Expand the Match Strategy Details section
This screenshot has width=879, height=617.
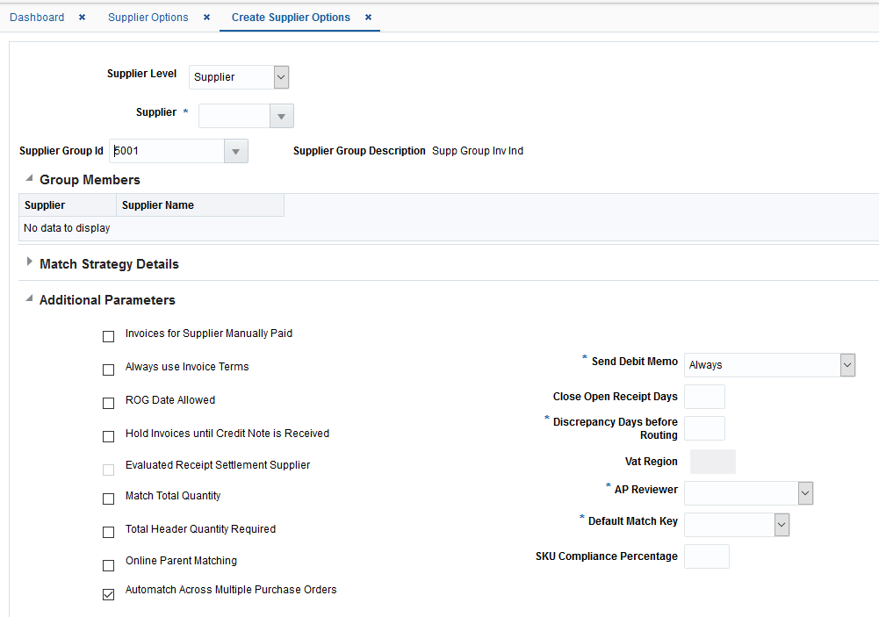(29, 263)
